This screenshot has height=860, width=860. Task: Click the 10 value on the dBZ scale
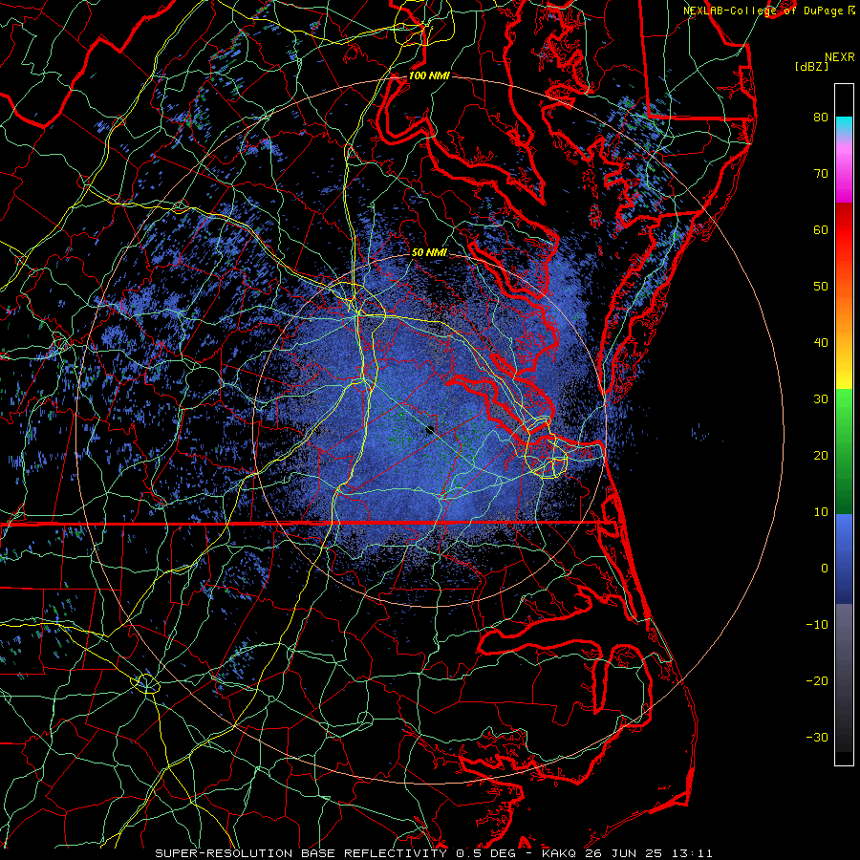[821, 512]
